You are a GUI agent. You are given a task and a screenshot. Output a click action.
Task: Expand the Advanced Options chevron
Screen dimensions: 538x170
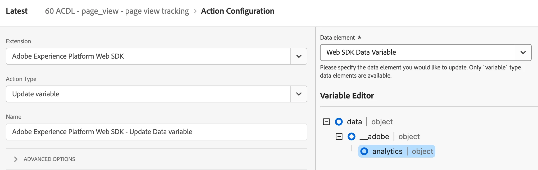16,159
